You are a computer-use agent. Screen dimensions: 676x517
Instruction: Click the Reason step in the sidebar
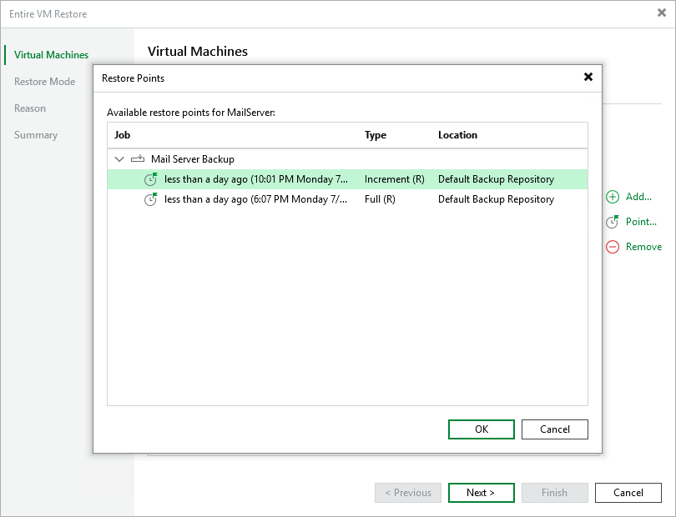click(x=30, y=108)
